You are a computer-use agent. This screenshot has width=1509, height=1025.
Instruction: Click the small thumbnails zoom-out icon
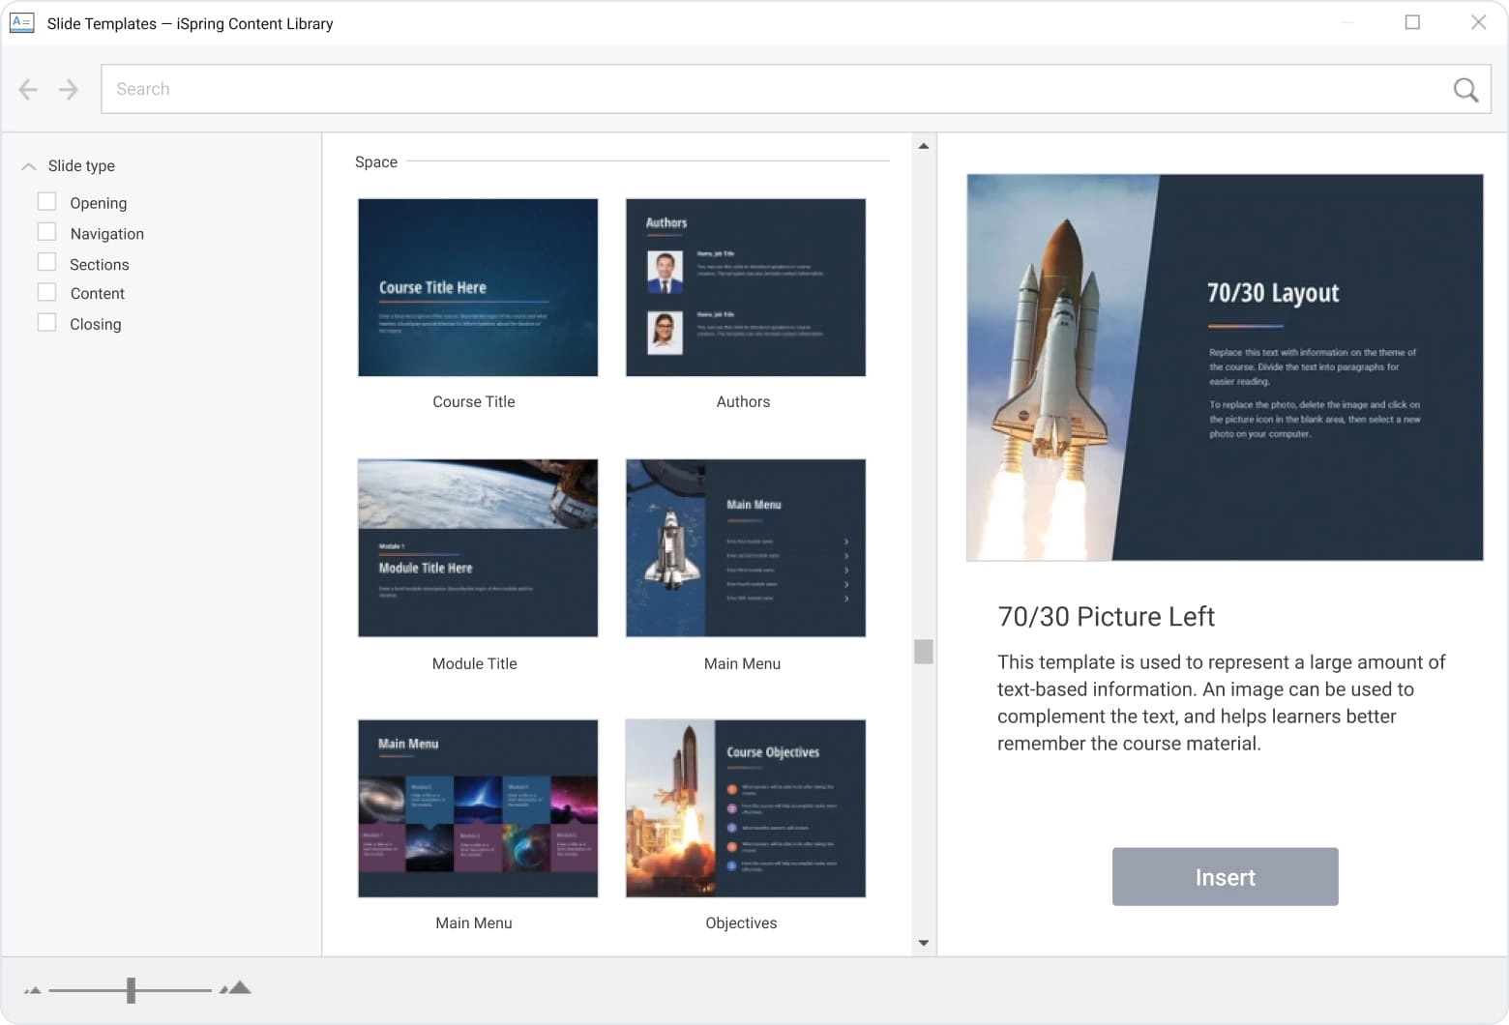pyautogui.click(x=33, y=990)
